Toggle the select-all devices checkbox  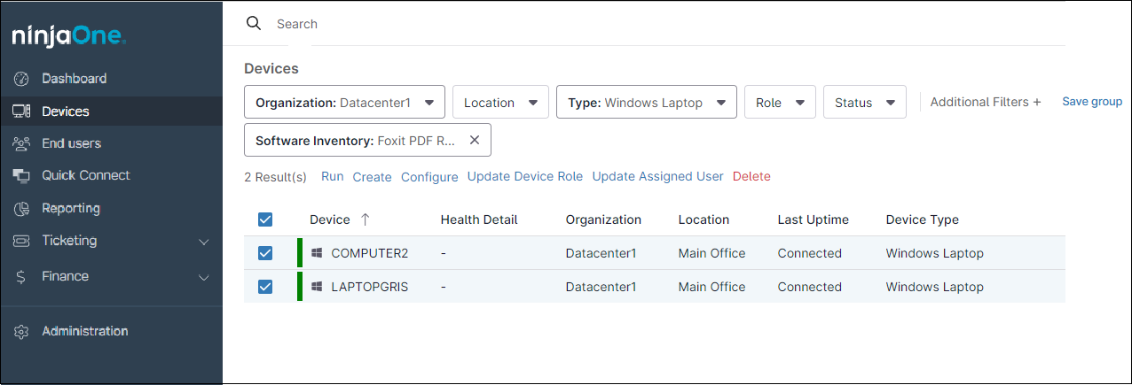(264, 219)
